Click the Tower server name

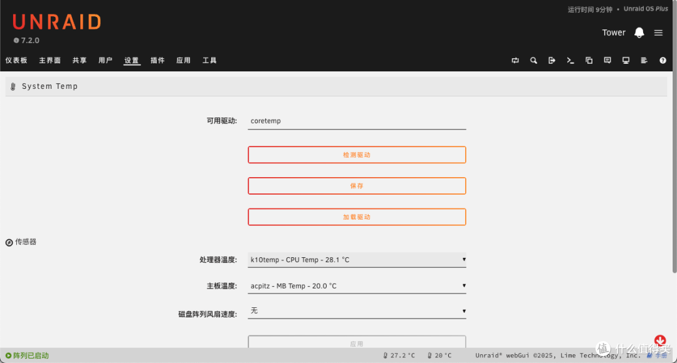point(614,33)
